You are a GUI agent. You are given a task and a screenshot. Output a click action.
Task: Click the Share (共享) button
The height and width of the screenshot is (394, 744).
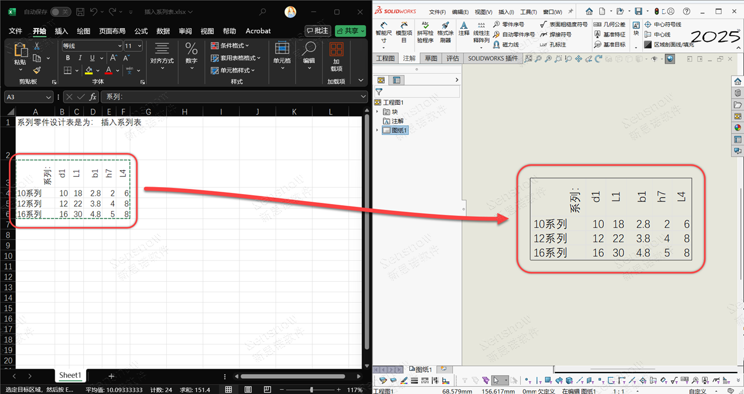350,31
